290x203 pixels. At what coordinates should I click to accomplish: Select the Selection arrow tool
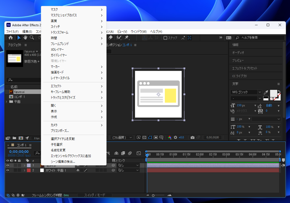click(x=19, y=37)
